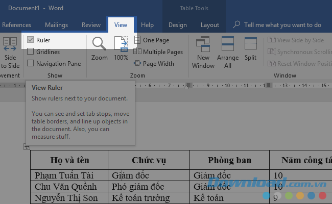
Task: Enable the Gridlines checkbox
Action: (31, 52)
